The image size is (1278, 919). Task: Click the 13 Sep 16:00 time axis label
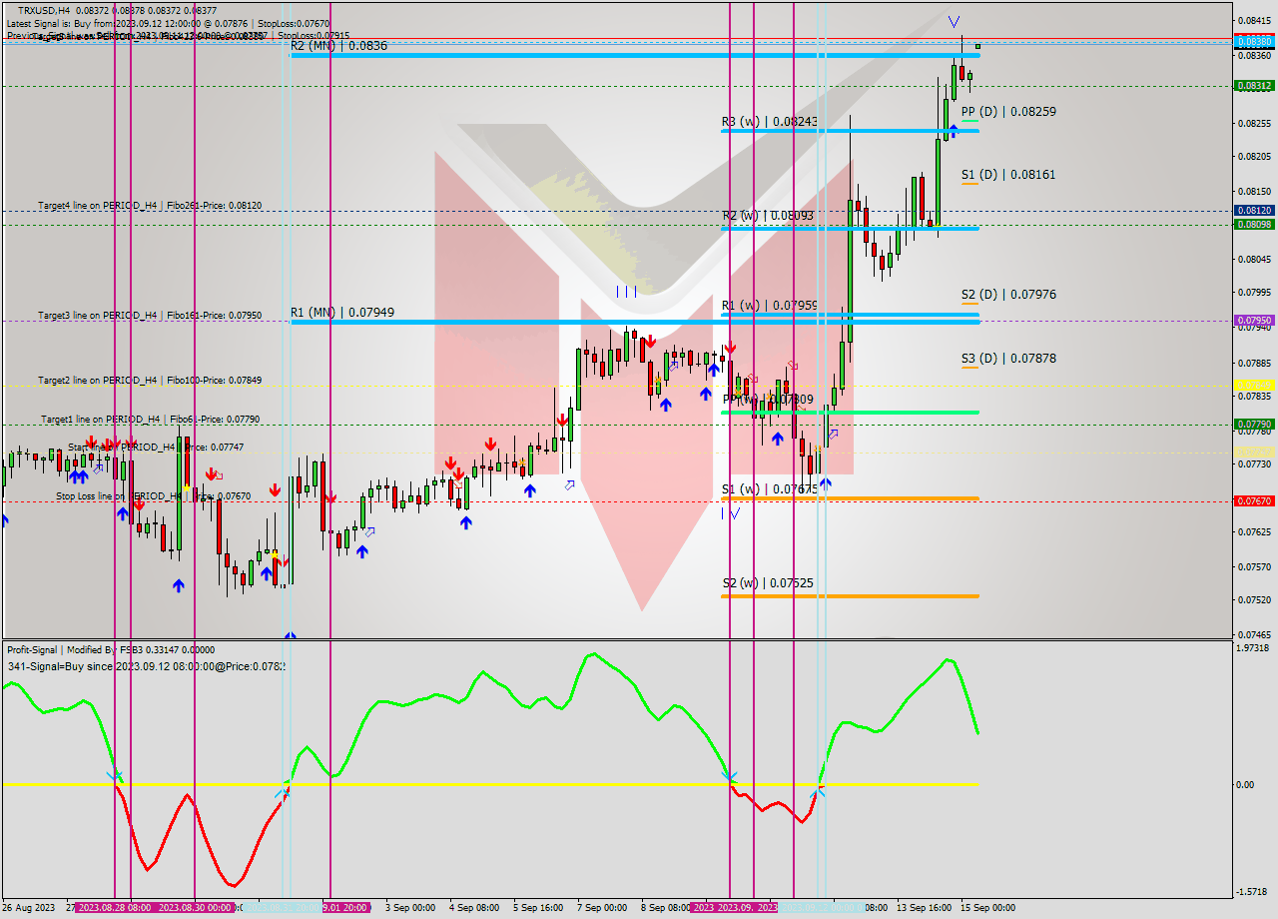click(924, 908)
